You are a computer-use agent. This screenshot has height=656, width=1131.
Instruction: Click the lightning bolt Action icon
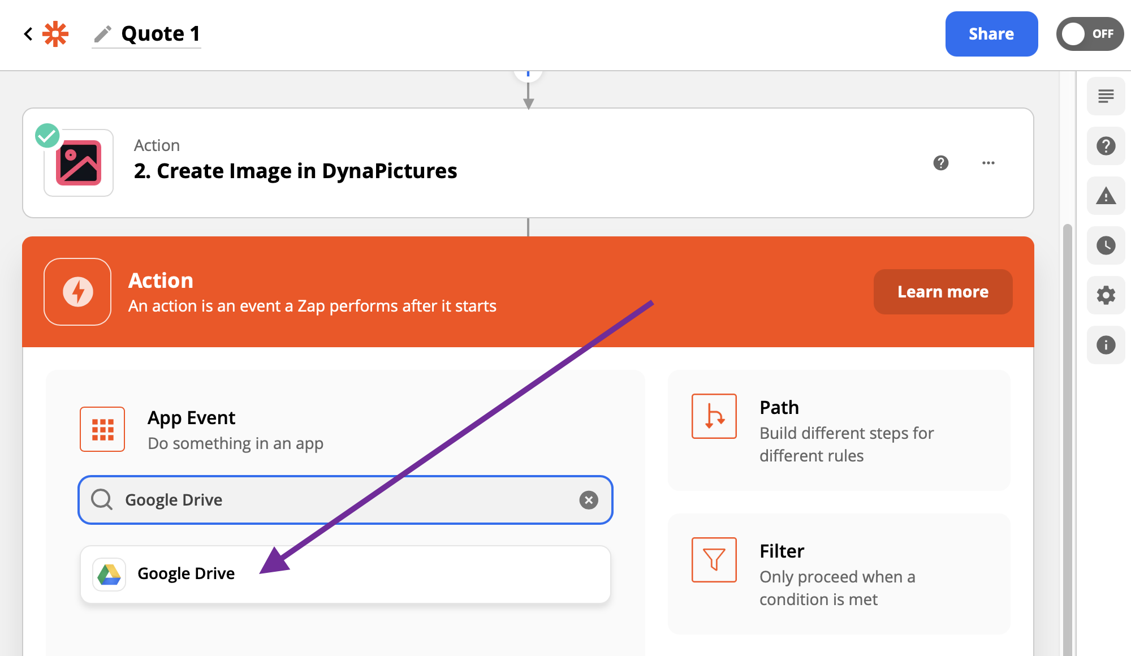click(77, 292)
